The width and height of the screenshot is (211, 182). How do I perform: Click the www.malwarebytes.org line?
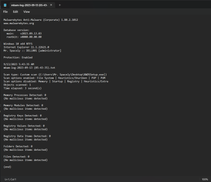point(19,23)
